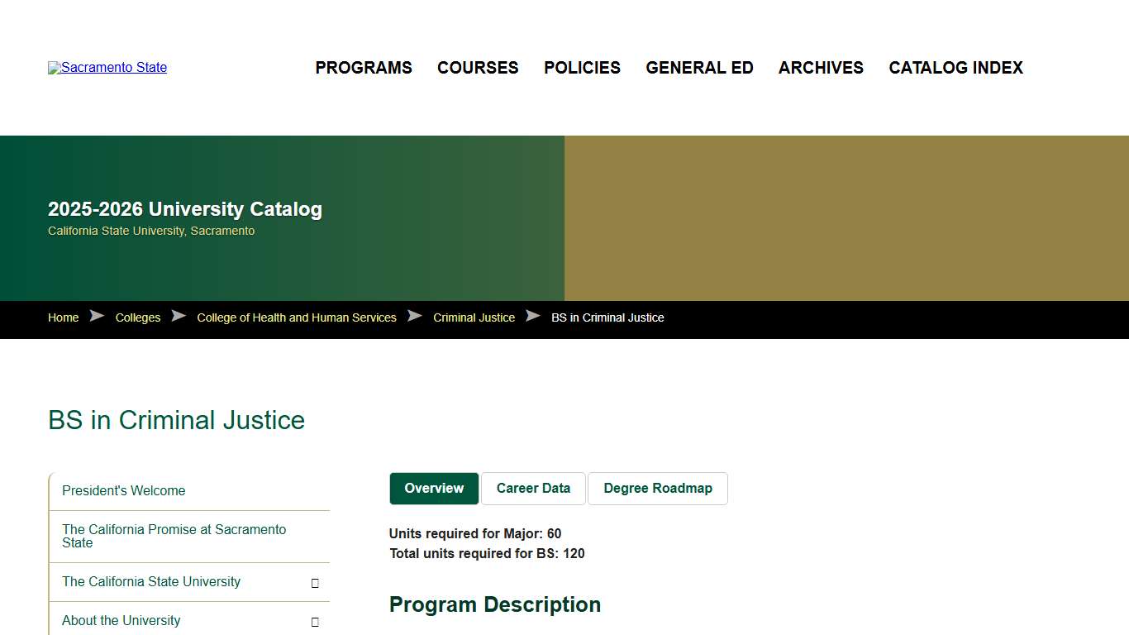1129x635 pixels.
Task: Switch to the Career Data tab
Action: (x=533, y=488)
